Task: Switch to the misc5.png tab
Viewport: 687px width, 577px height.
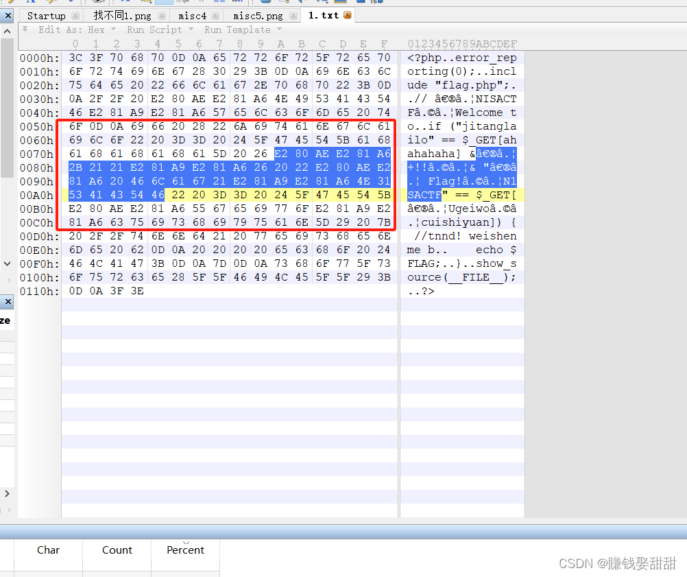Action: (x=258, y=16)
